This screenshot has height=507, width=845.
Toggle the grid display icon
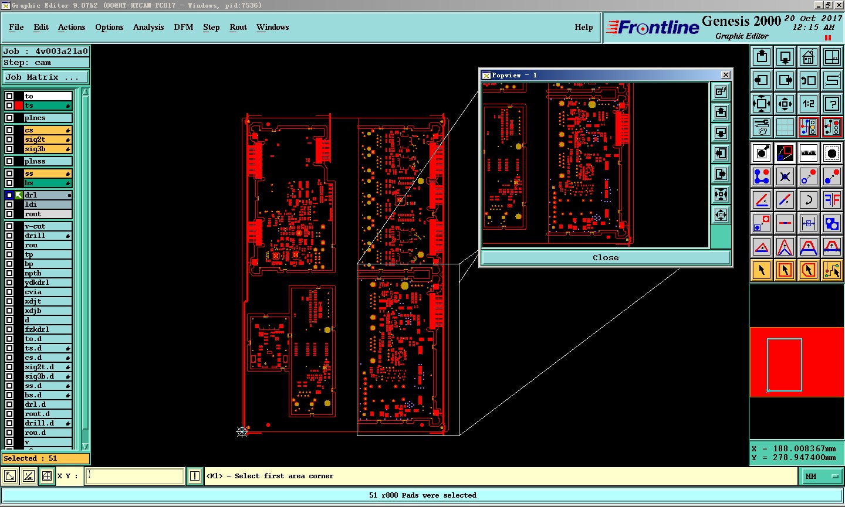tap(785, 127)
